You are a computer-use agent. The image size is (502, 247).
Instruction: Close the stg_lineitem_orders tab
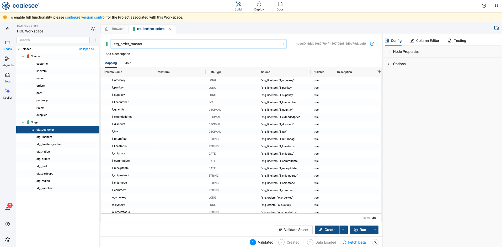point(170,29)
